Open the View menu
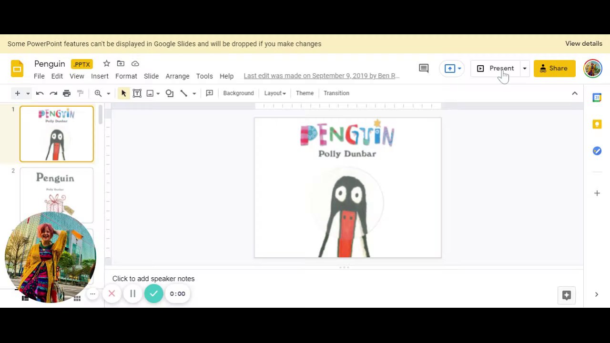Viewport: 610px width, 343px height. tap(77, 76)
